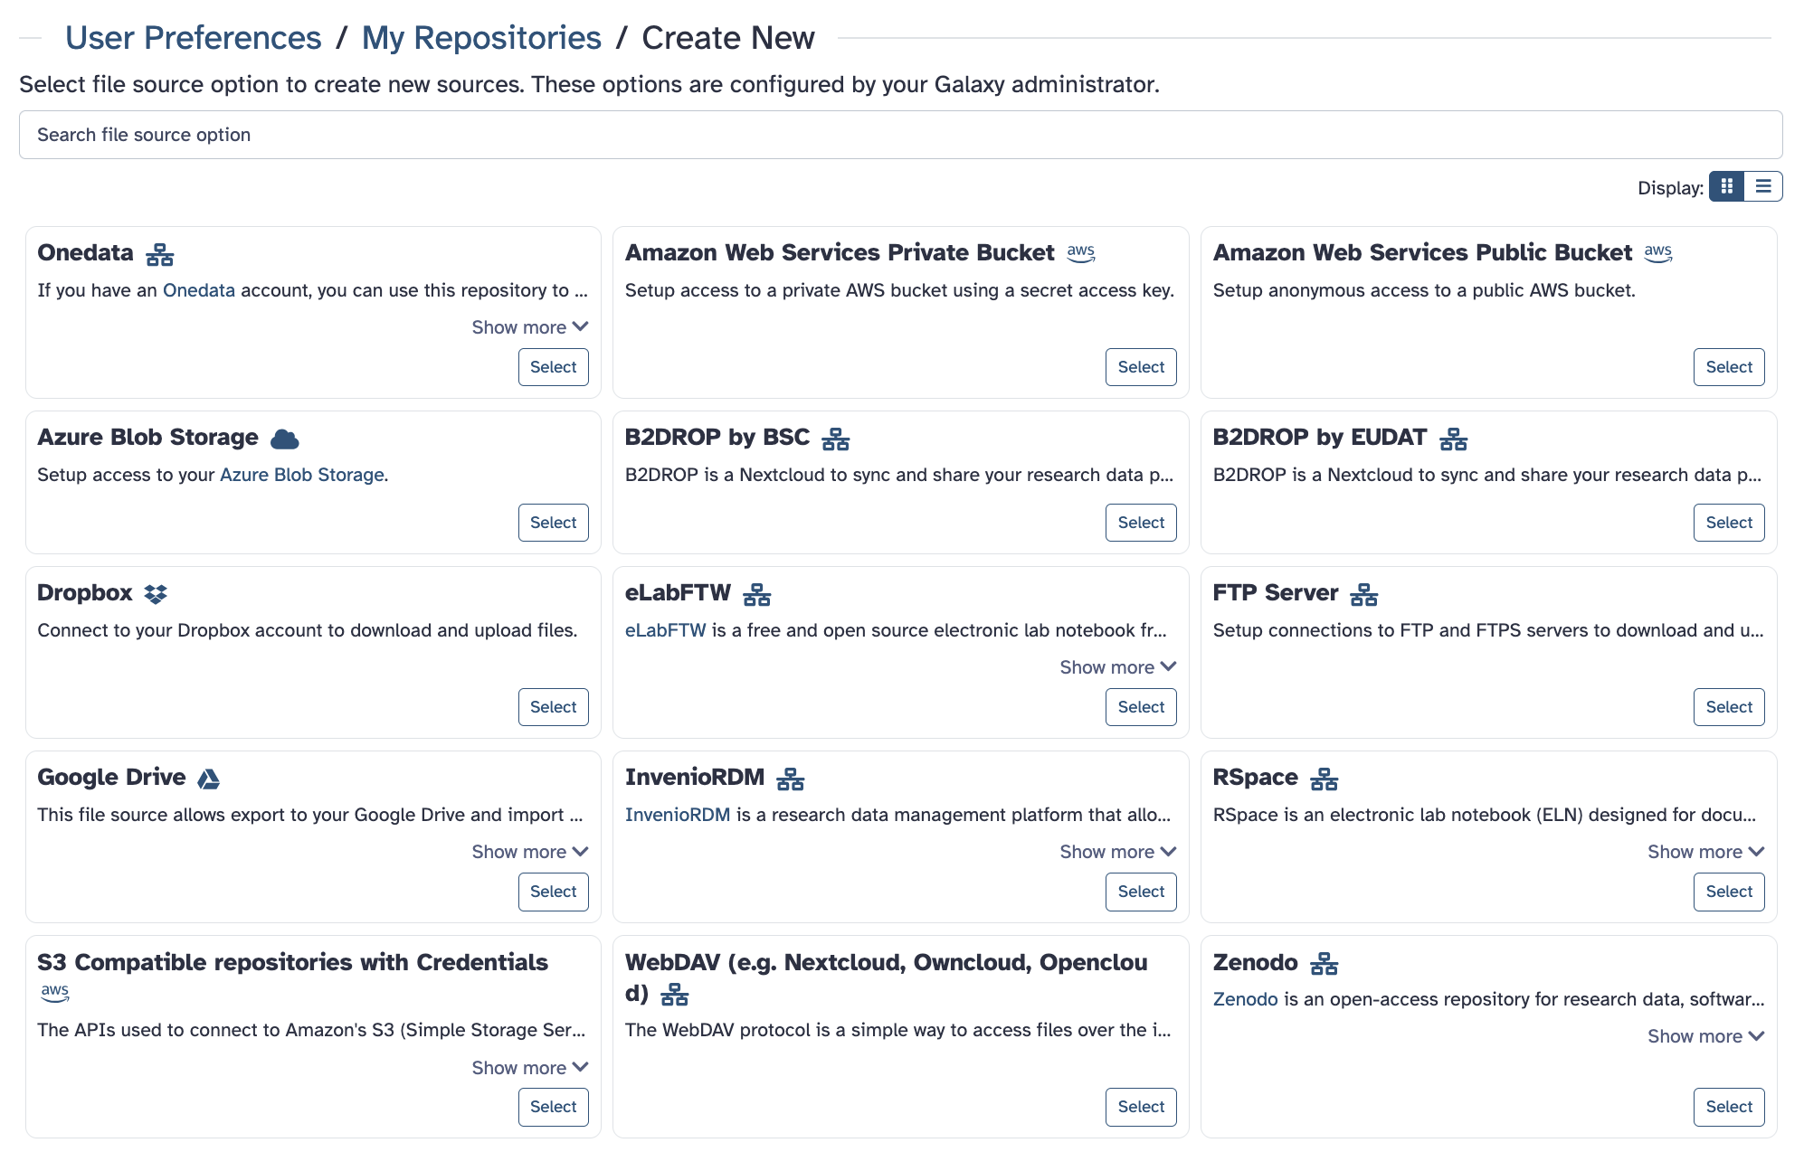Click the AWS logo on Amazon Web Services Private Bucket
This screenshot has width=1804, height=1152.
click(x=1082, y=253)
